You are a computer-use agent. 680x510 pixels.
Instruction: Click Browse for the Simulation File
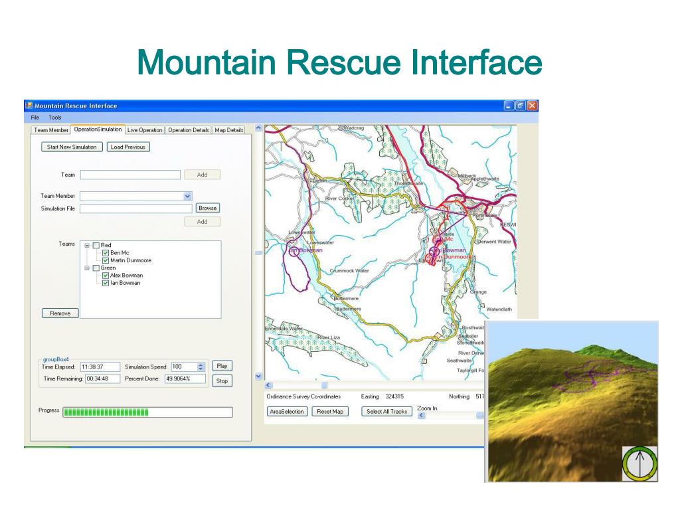pos(207,208)
